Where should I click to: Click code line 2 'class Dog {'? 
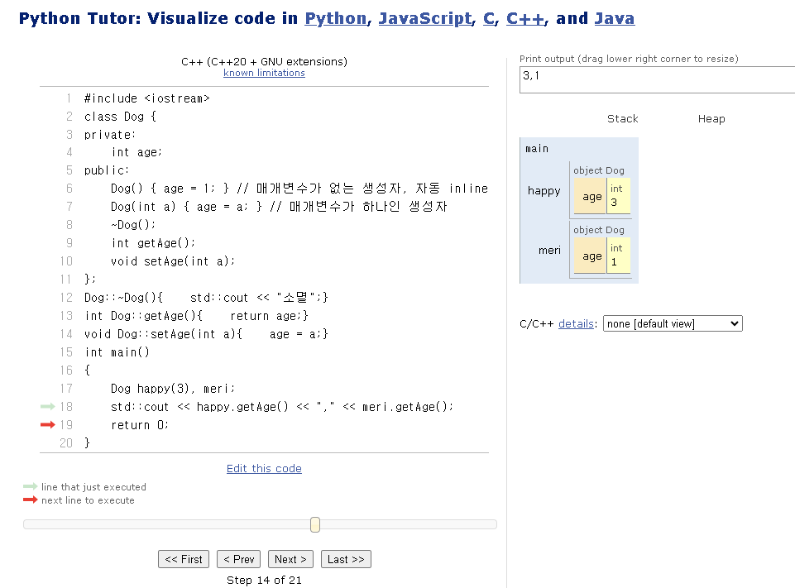(x=120, y=117)
